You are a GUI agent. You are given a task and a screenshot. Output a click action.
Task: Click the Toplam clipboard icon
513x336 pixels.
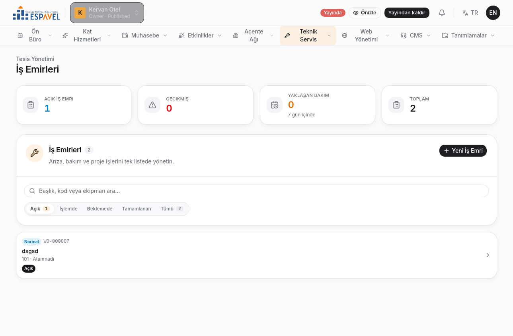[396, 105]
